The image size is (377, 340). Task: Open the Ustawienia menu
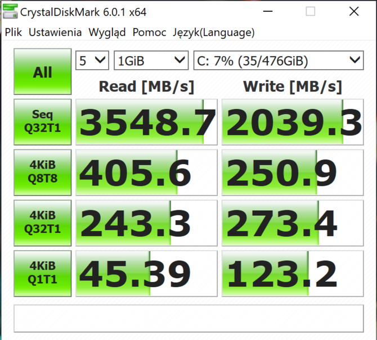(x=55, y=33)
